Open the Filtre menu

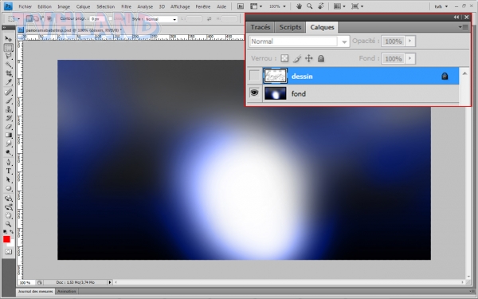(x=126, y=6)
